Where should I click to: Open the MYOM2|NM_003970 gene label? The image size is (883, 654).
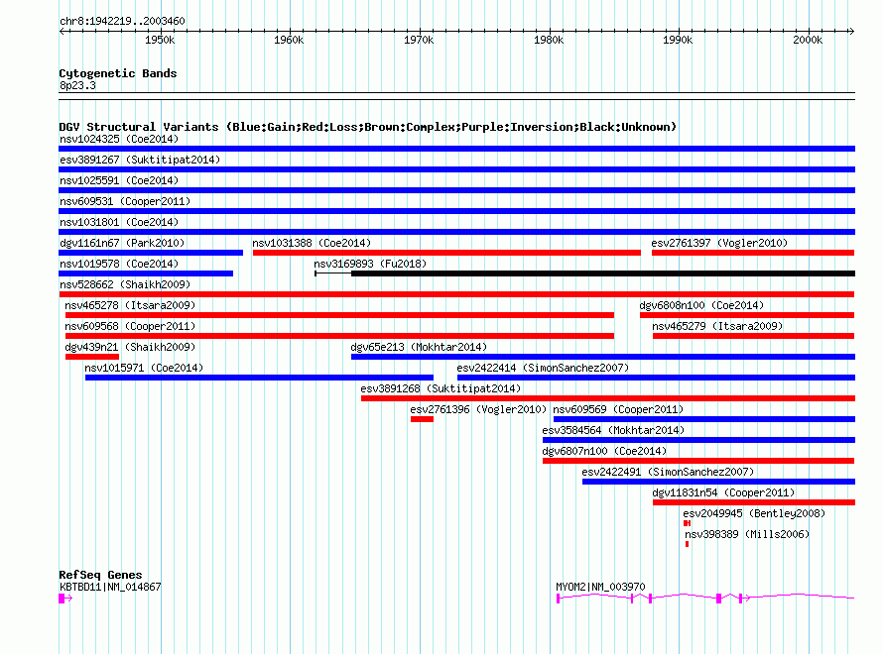(x=600, y=587)
